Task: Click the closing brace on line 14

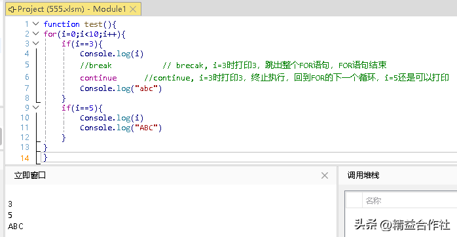Action: 45,158
